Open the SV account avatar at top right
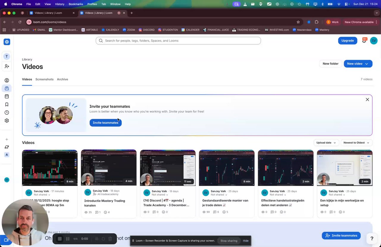The image size is (381, 247). (x=374, y=41)
